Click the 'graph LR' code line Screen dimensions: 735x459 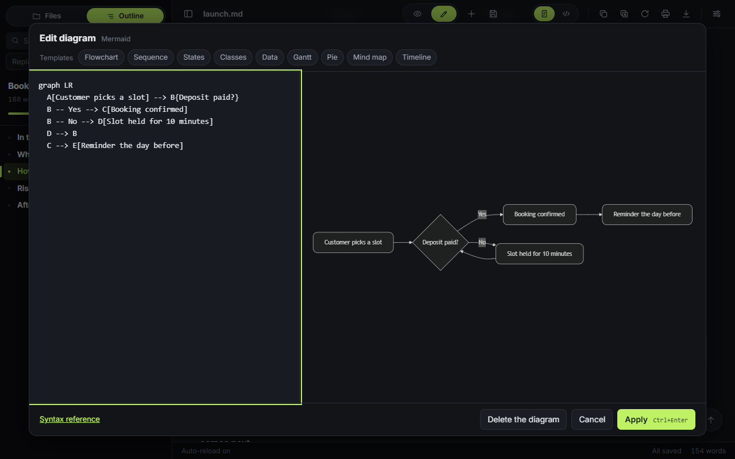(x=56, y=85)
